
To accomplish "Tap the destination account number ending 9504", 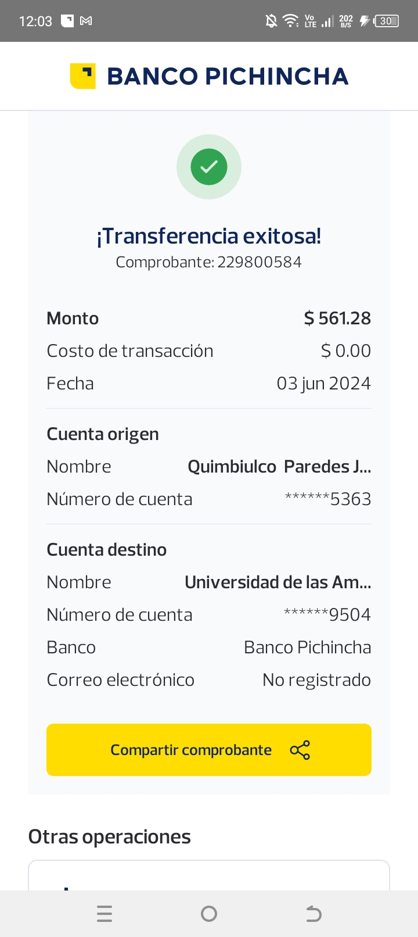I will (327, 615).
